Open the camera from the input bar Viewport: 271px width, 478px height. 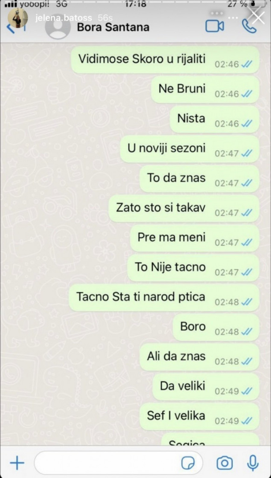pyautogui.click(x=225, y=463)
